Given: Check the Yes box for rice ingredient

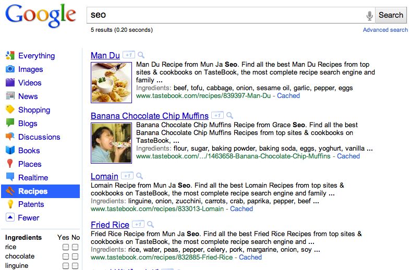Looking at the screenshot, I should point(66,247).
